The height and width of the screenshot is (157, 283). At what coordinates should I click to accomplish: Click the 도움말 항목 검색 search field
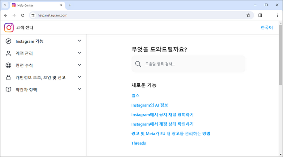click(x=188, y=64)
